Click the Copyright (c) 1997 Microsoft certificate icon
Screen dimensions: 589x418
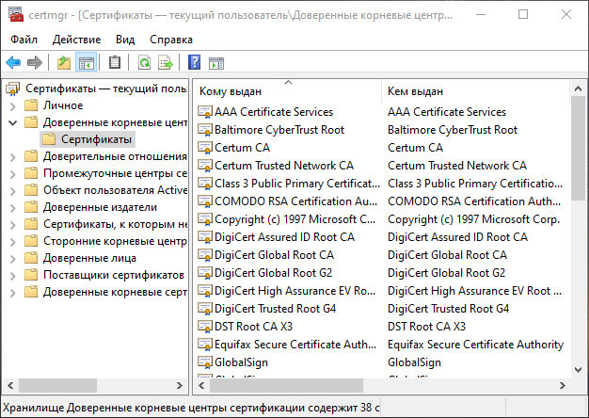[205, 219]
